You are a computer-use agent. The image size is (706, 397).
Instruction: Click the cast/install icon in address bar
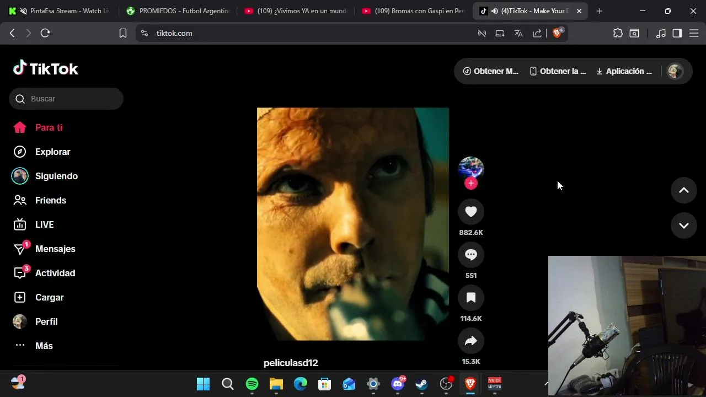coord(500,33)
